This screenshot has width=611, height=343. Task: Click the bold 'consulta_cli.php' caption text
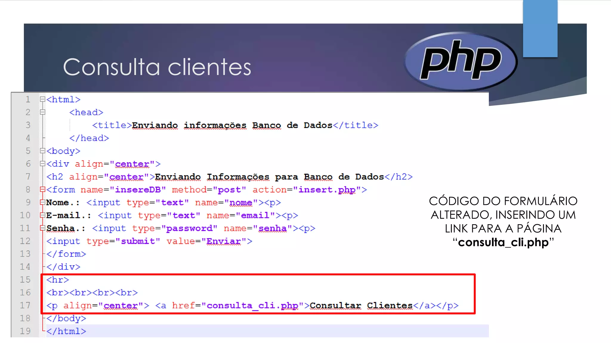pos(503,242)
